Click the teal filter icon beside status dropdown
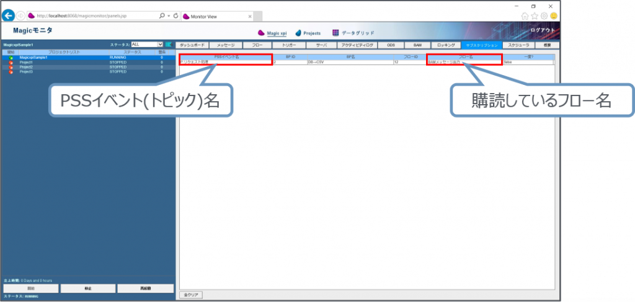The width and height of the screenshot is (635, 302). [168, 45]
